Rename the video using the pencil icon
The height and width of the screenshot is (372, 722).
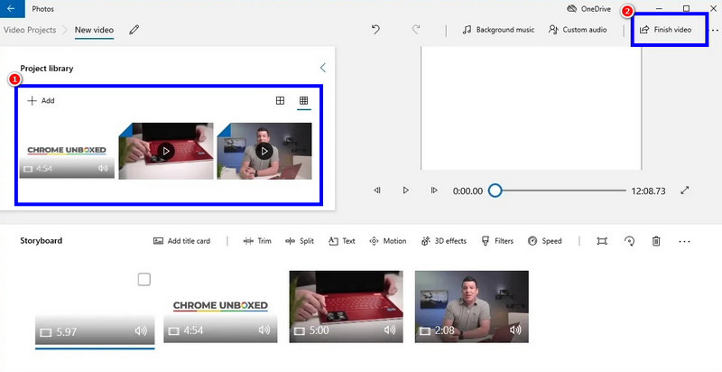coord(134,30)
